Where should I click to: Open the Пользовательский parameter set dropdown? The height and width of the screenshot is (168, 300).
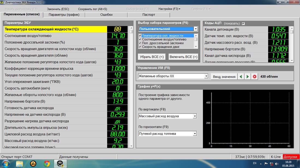coord(196,29)
